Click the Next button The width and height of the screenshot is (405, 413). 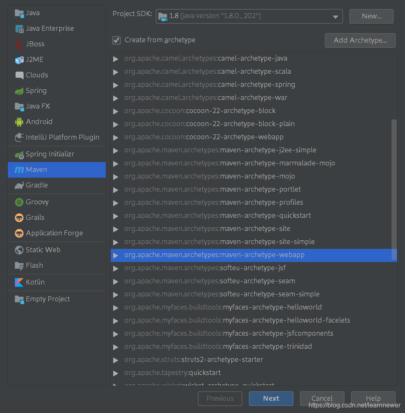coord(271,399)
